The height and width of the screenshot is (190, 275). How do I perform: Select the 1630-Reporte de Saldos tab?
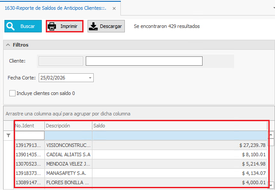click(56, 8)
